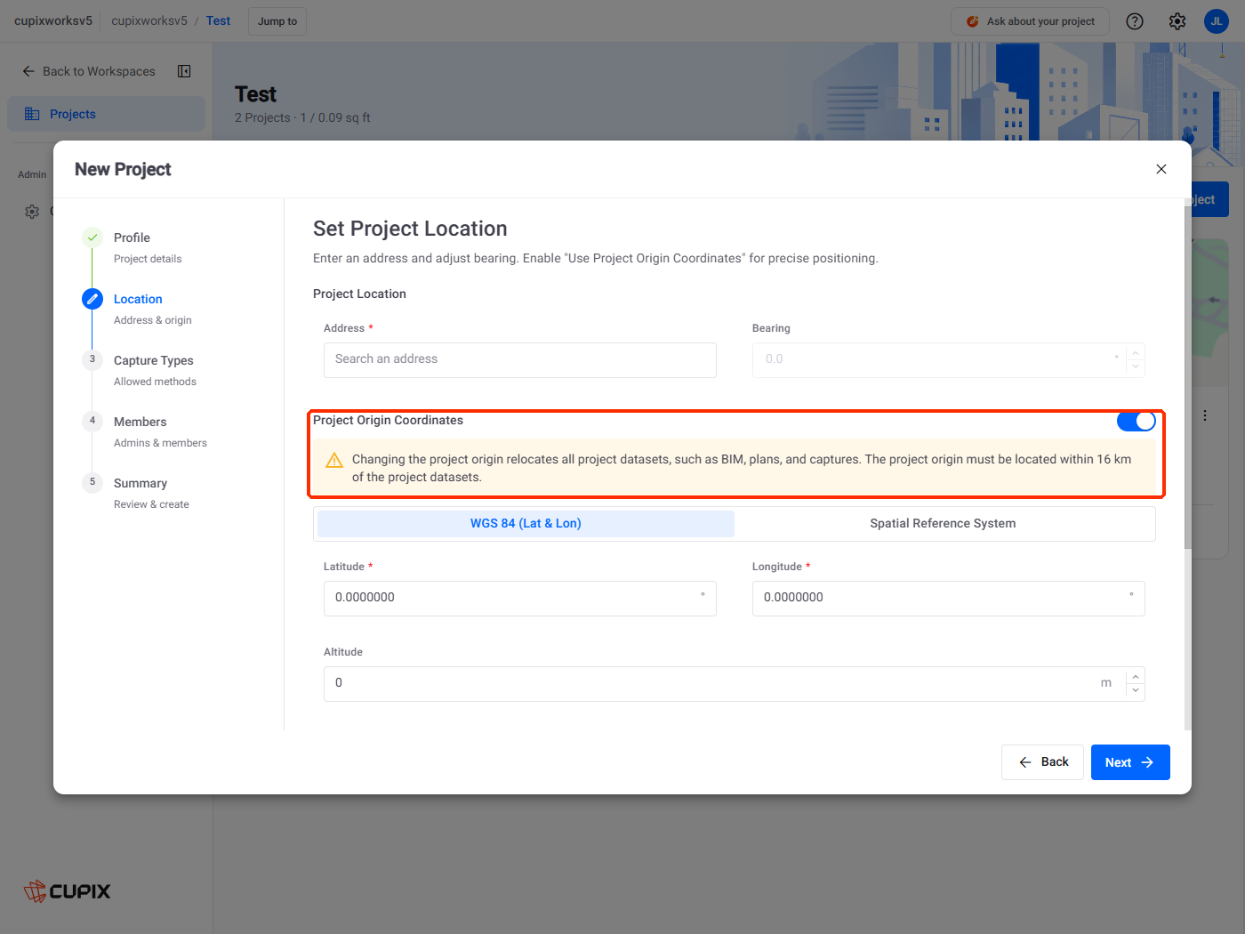The height and width of the screenshot is (934, 1245).
Task: Increase Bearing with up stepper arrow
Action: [x=1136, y=352]
